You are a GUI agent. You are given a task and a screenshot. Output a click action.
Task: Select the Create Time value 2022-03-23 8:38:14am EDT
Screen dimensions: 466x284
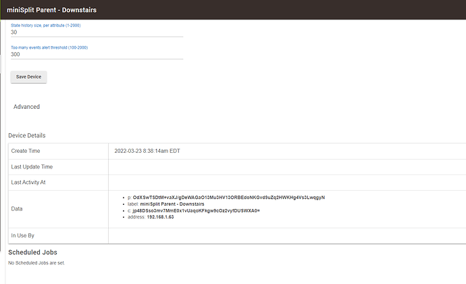[147, 151]
